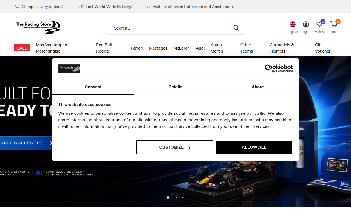Open the Mercedes menu item

(158, 48)
